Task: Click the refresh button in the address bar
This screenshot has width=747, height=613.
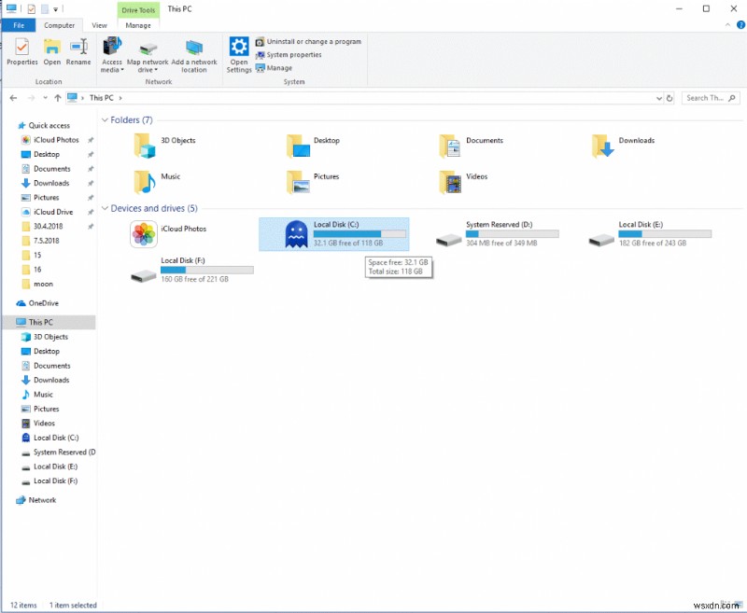Action: click(x=669, y=97)
